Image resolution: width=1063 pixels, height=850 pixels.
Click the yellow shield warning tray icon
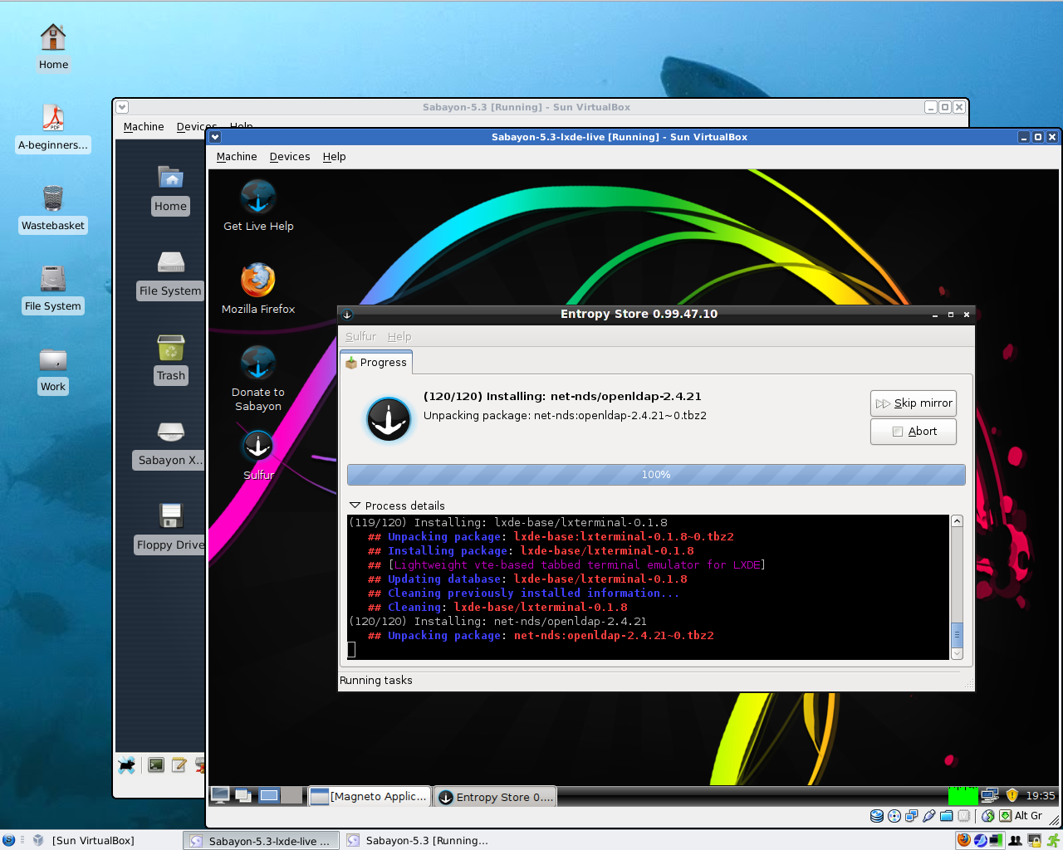pos(1012,795)
